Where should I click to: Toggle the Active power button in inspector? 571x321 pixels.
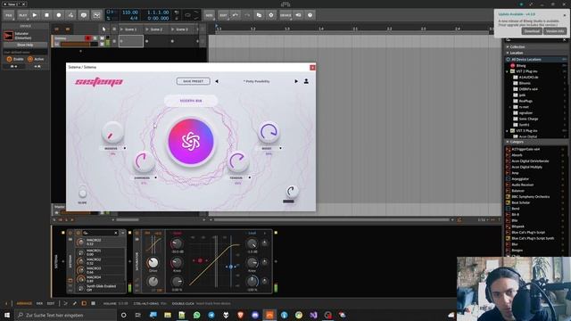click(30, 59)
